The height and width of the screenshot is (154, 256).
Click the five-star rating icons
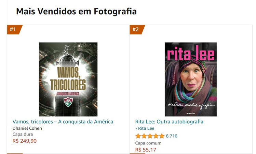pyautogui.click(x=150, y=136)
